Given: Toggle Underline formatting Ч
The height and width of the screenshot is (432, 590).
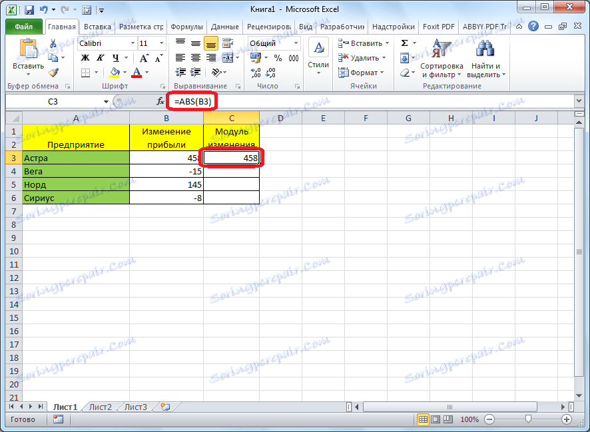Looking at the screenshot, I should [x=115, y=58].
